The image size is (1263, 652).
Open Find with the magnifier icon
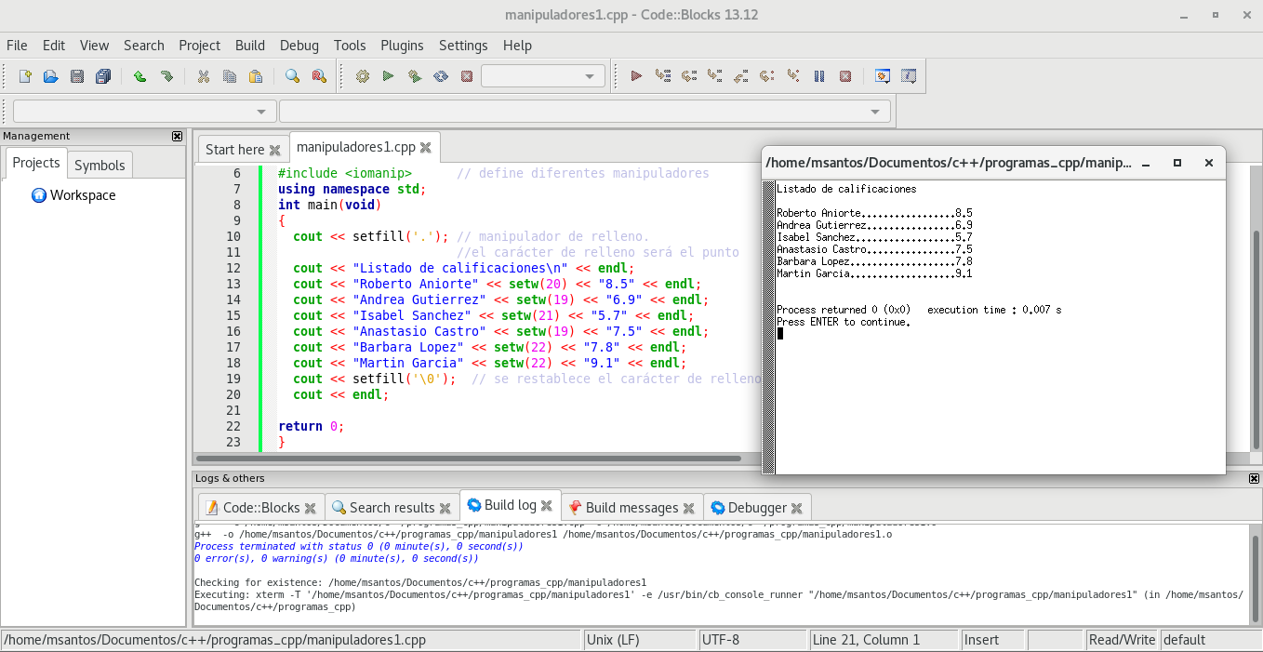(x=292, y=76)
